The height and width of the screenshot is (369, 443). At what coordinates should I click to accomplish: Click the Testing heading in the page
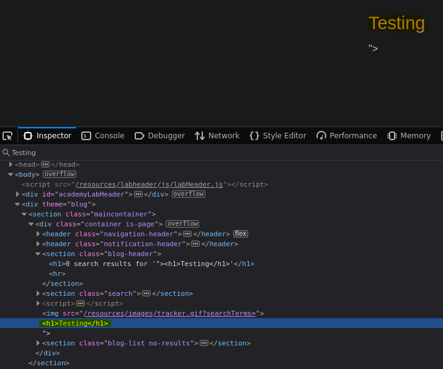pyautogui.click(x=396, y=23)
